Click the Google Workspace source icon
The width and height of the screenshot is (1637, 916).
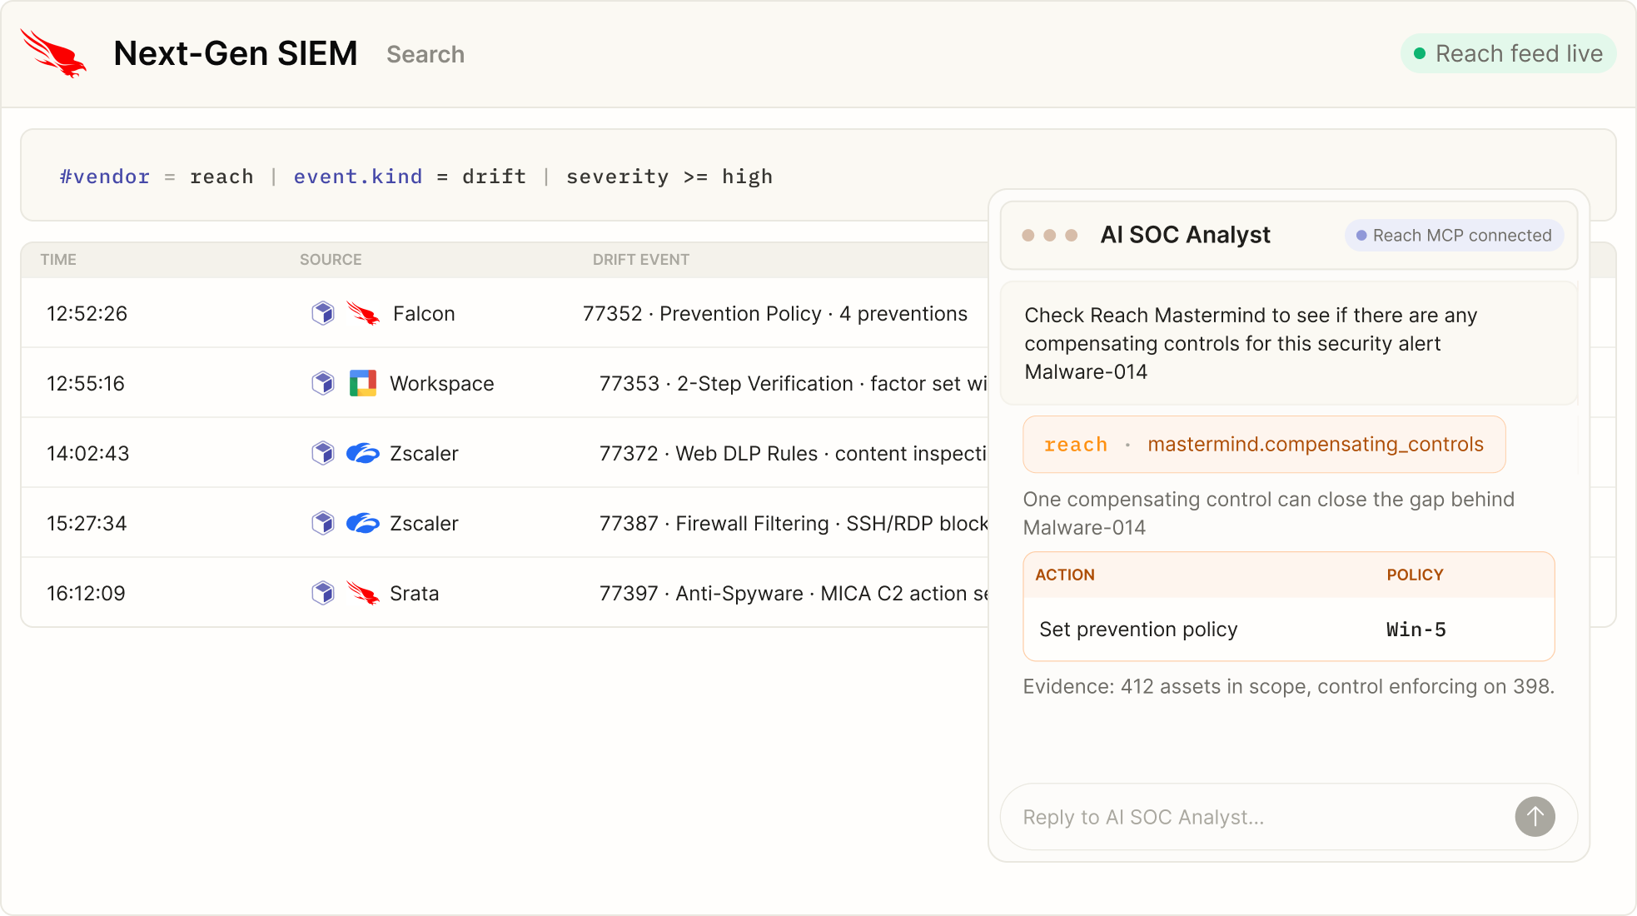coord(363,383)
